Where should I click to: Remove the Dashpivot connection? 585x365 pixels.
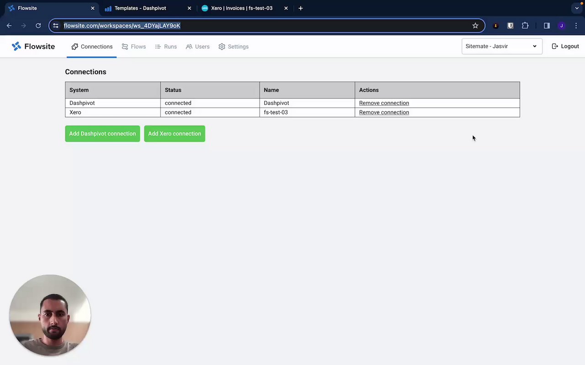pos(384,103)
